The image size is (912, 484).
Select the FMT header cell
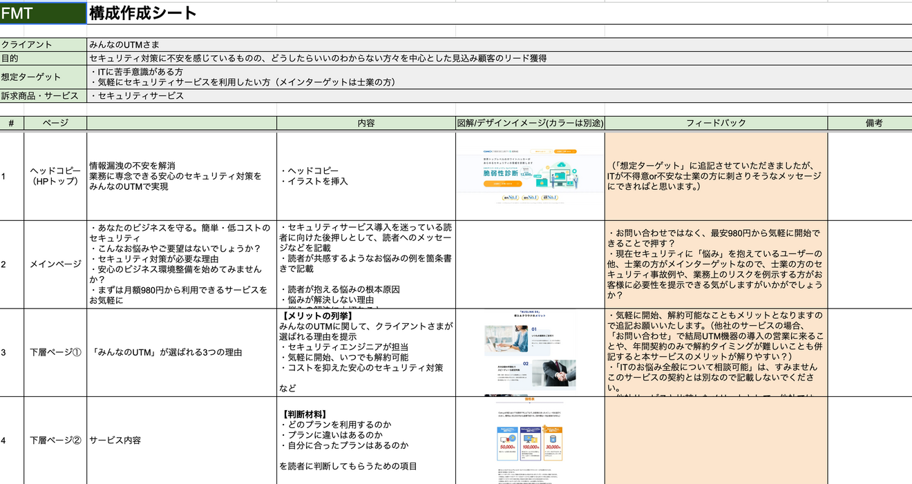41,12
